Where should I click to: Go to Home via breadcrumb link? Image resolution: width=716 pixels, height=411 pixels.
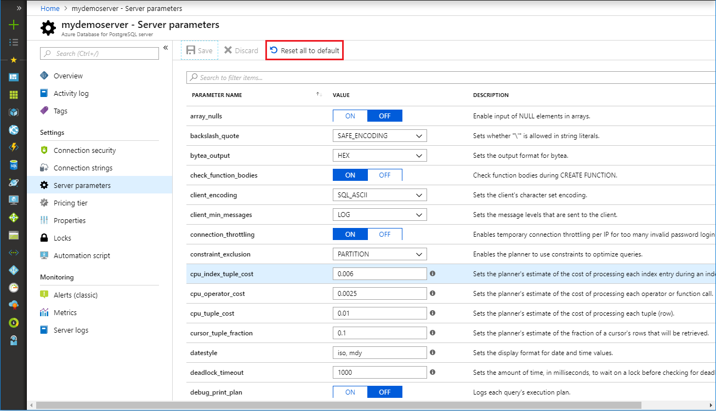50,8
